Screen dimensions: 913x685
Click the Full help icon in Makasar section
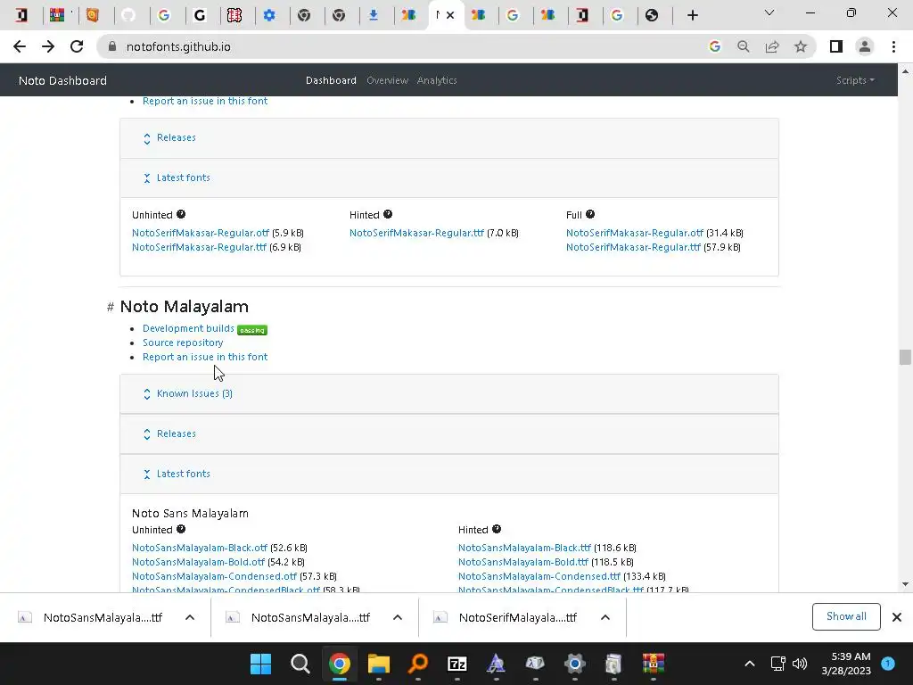pos(590,214)
